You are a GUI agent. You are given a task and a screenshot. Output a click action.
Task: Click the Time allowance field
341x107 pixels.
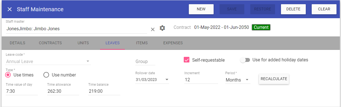[x=63, y=91]
